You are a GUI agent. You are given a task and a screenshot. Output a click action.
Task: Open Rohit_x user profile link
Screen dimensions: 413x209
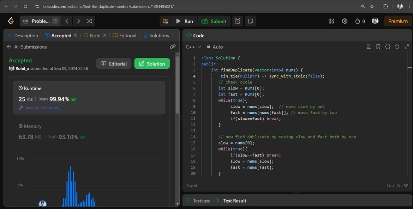22,68
